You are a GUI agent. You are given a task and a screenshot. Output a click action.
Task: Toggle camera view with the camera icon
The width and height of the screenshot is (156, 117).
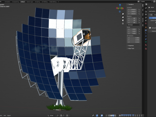[x=123, y=20]
